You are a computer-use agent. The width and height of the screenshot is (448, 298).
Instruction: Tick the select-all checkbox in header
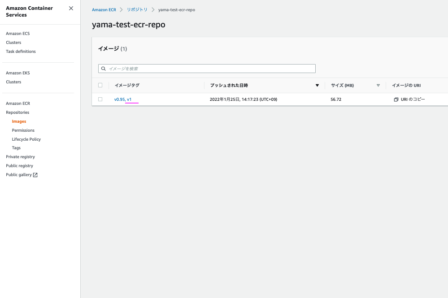click(x=100, y=85)
